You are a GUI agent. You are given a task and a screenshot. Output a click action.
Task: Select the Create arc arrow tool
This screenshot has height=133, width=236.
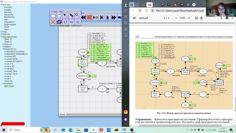[65, 16]
